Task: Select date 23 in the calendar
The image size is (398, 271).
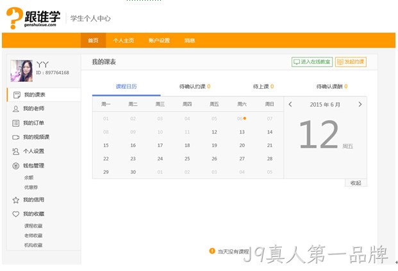Action: [133, 159]
